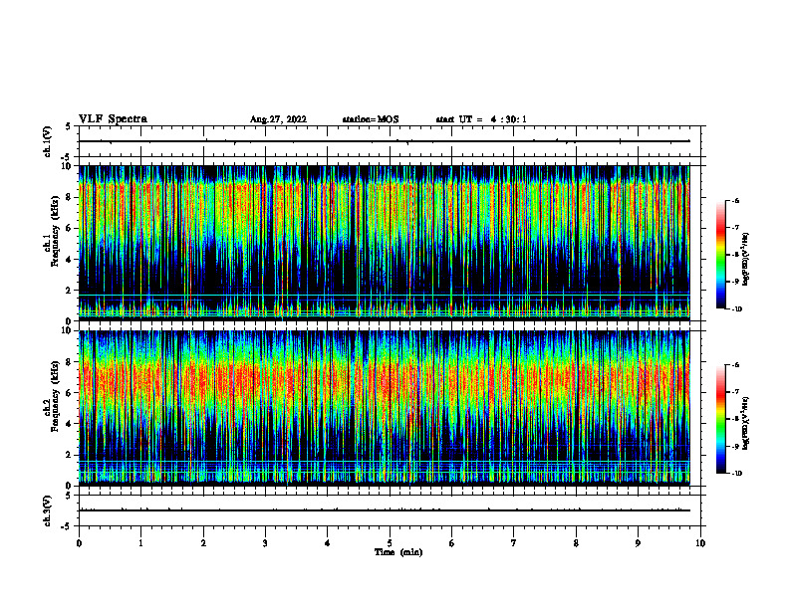Click the -10 label on ch.2 color bar
This screenshot has width=789, height=609.
click(737, 474)
